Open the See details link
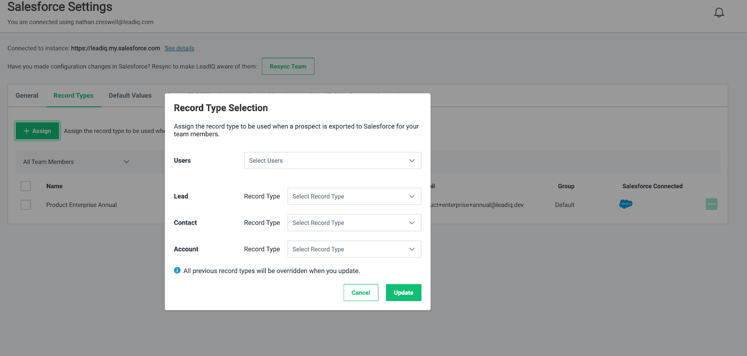The height and width of the screenshot is (356, 747). 179,49
